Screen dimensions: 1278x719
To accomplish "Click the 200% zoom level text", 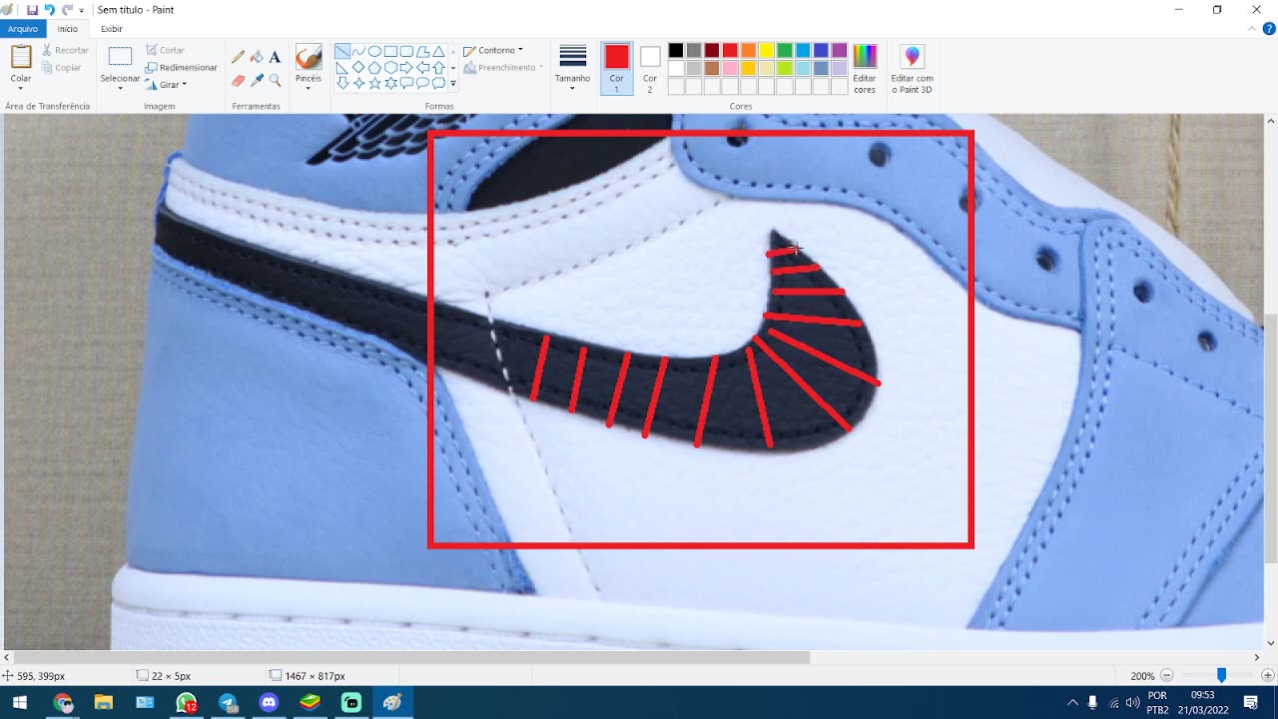I will pos(1142,676).
